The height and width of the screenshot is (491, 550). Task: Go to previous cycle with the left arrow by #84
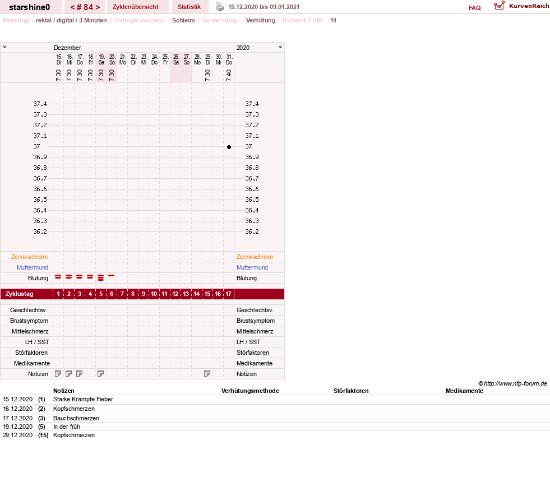coord(73,7)
